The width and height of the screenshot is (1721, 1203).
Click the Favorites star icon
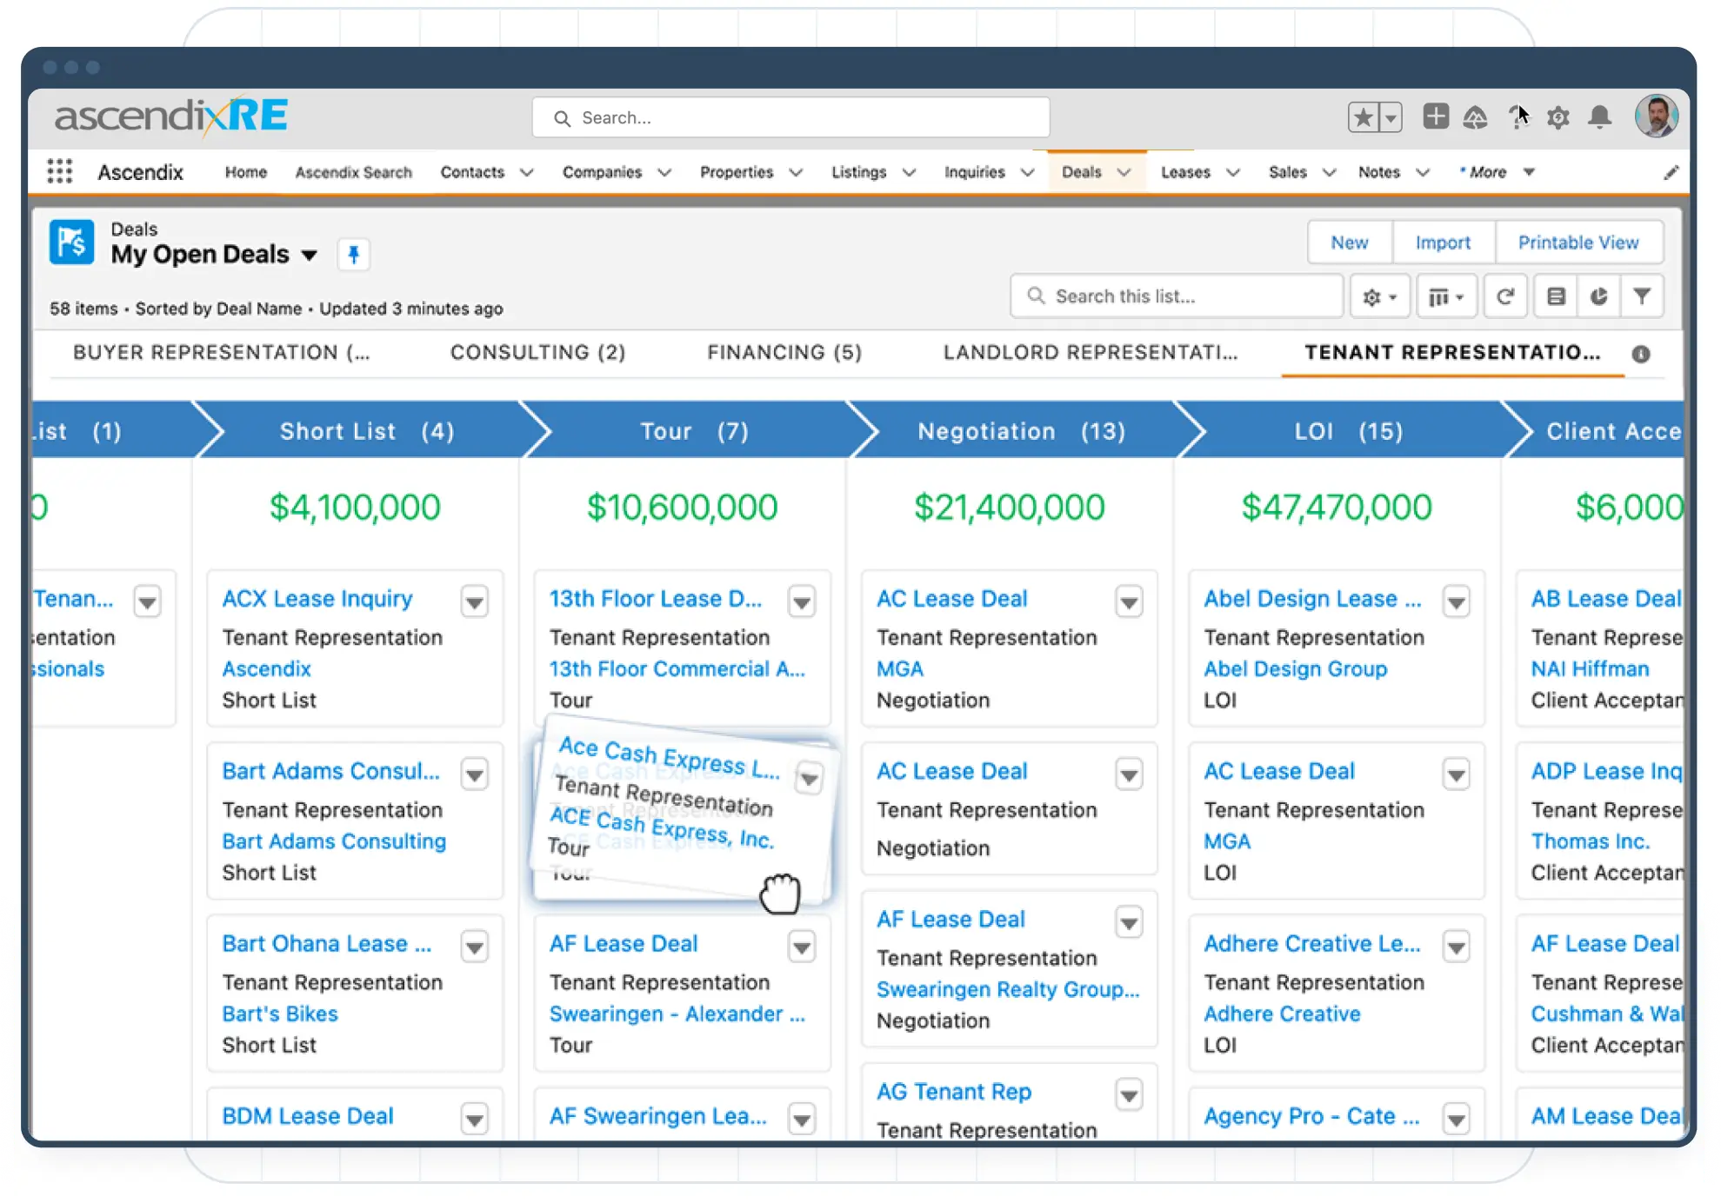point(1363,117)
